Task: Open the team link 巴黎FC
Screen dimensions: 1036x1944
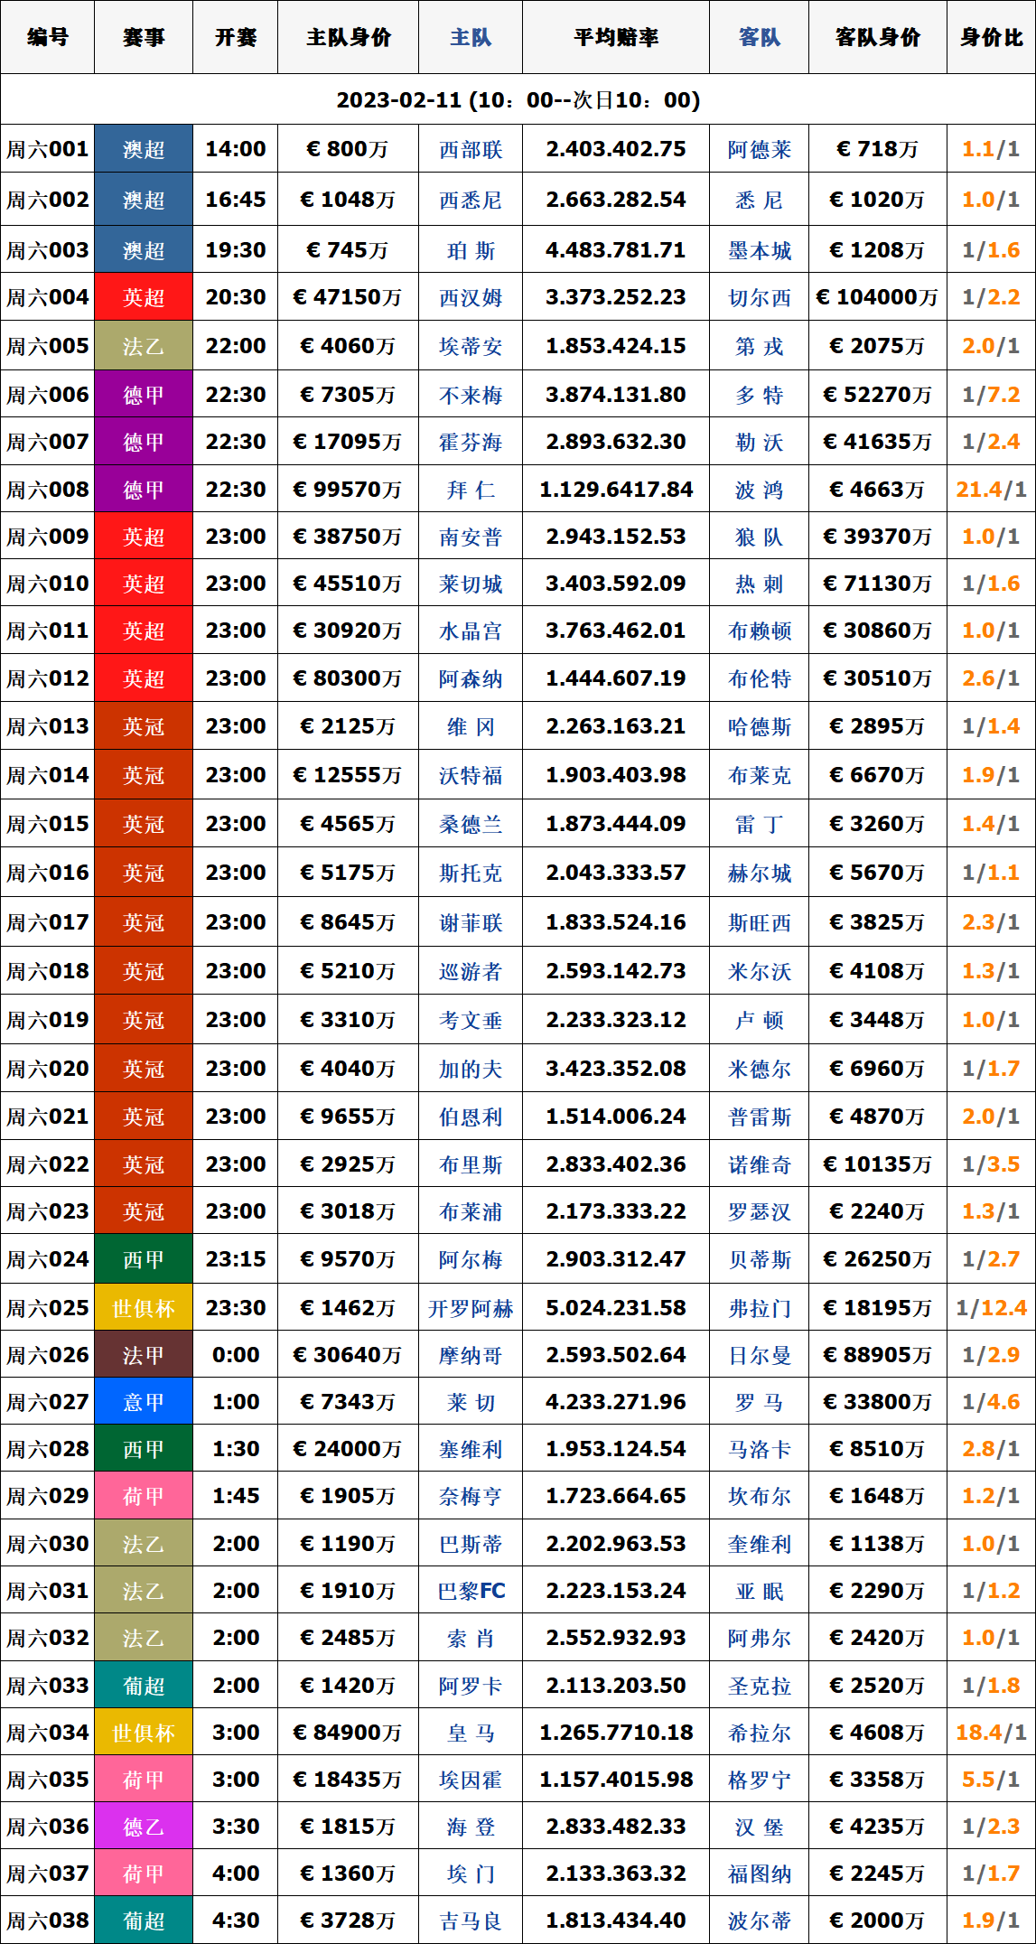Action: 471,1591
